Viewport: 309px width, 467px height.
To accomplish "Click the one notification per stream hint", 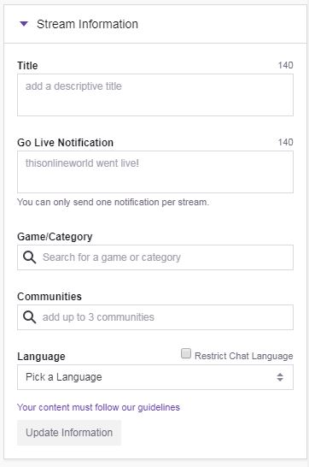I will (114, 202).
